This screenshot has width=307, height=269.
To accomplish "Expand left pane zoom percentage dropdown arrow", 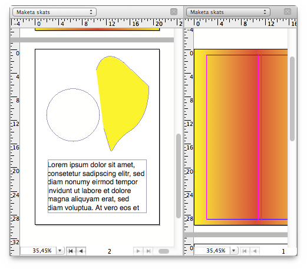I will [60, 251].
